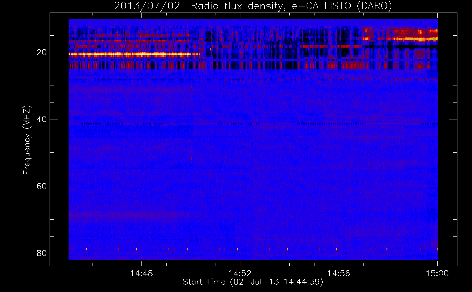Click the 60 MHz frequency tick label
This screenshot has height=292, width=472.
pos(42,186)
